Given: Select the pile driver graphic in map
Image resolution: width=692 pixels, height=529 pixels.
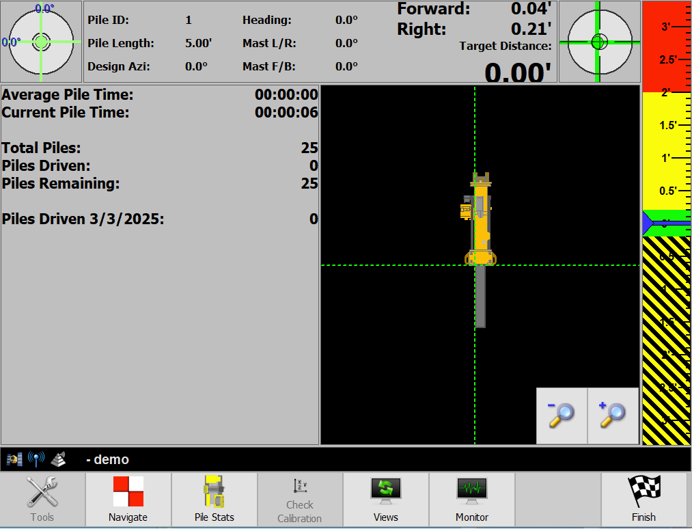Looking at the screenshot, I should coord(479,220).
